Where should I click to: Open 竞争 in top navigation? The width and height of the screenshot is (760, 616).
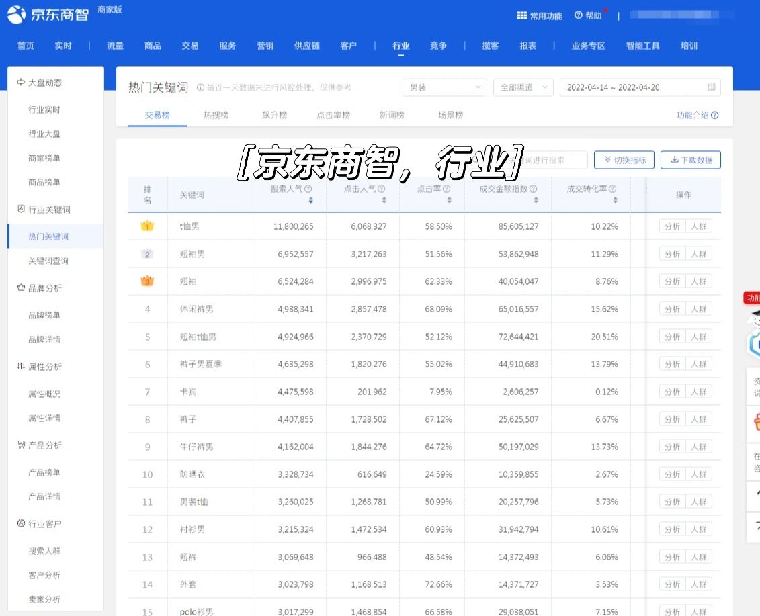coord(438,46)
